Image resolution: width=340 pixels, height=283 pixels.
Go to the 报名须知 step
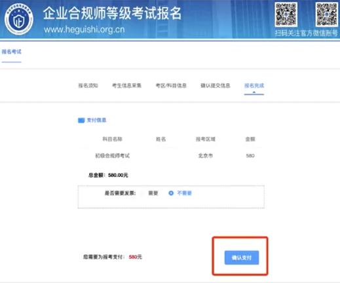pos(88,85)
